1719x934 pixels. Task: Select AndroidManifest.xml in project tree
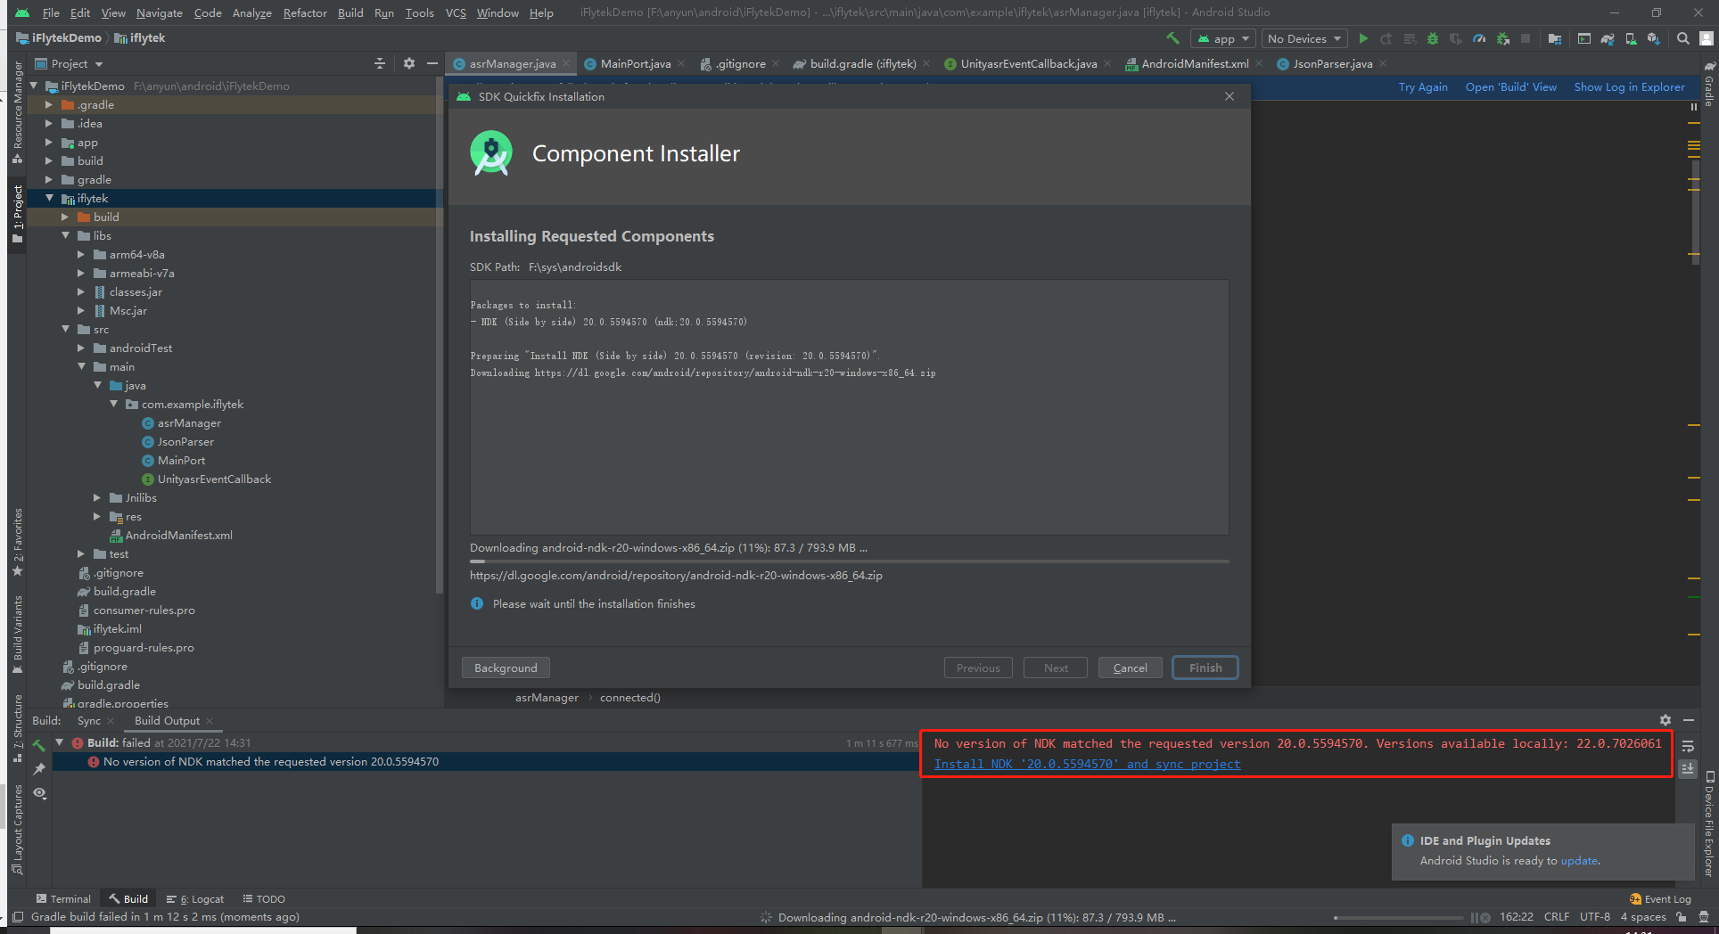coord(178,536)
